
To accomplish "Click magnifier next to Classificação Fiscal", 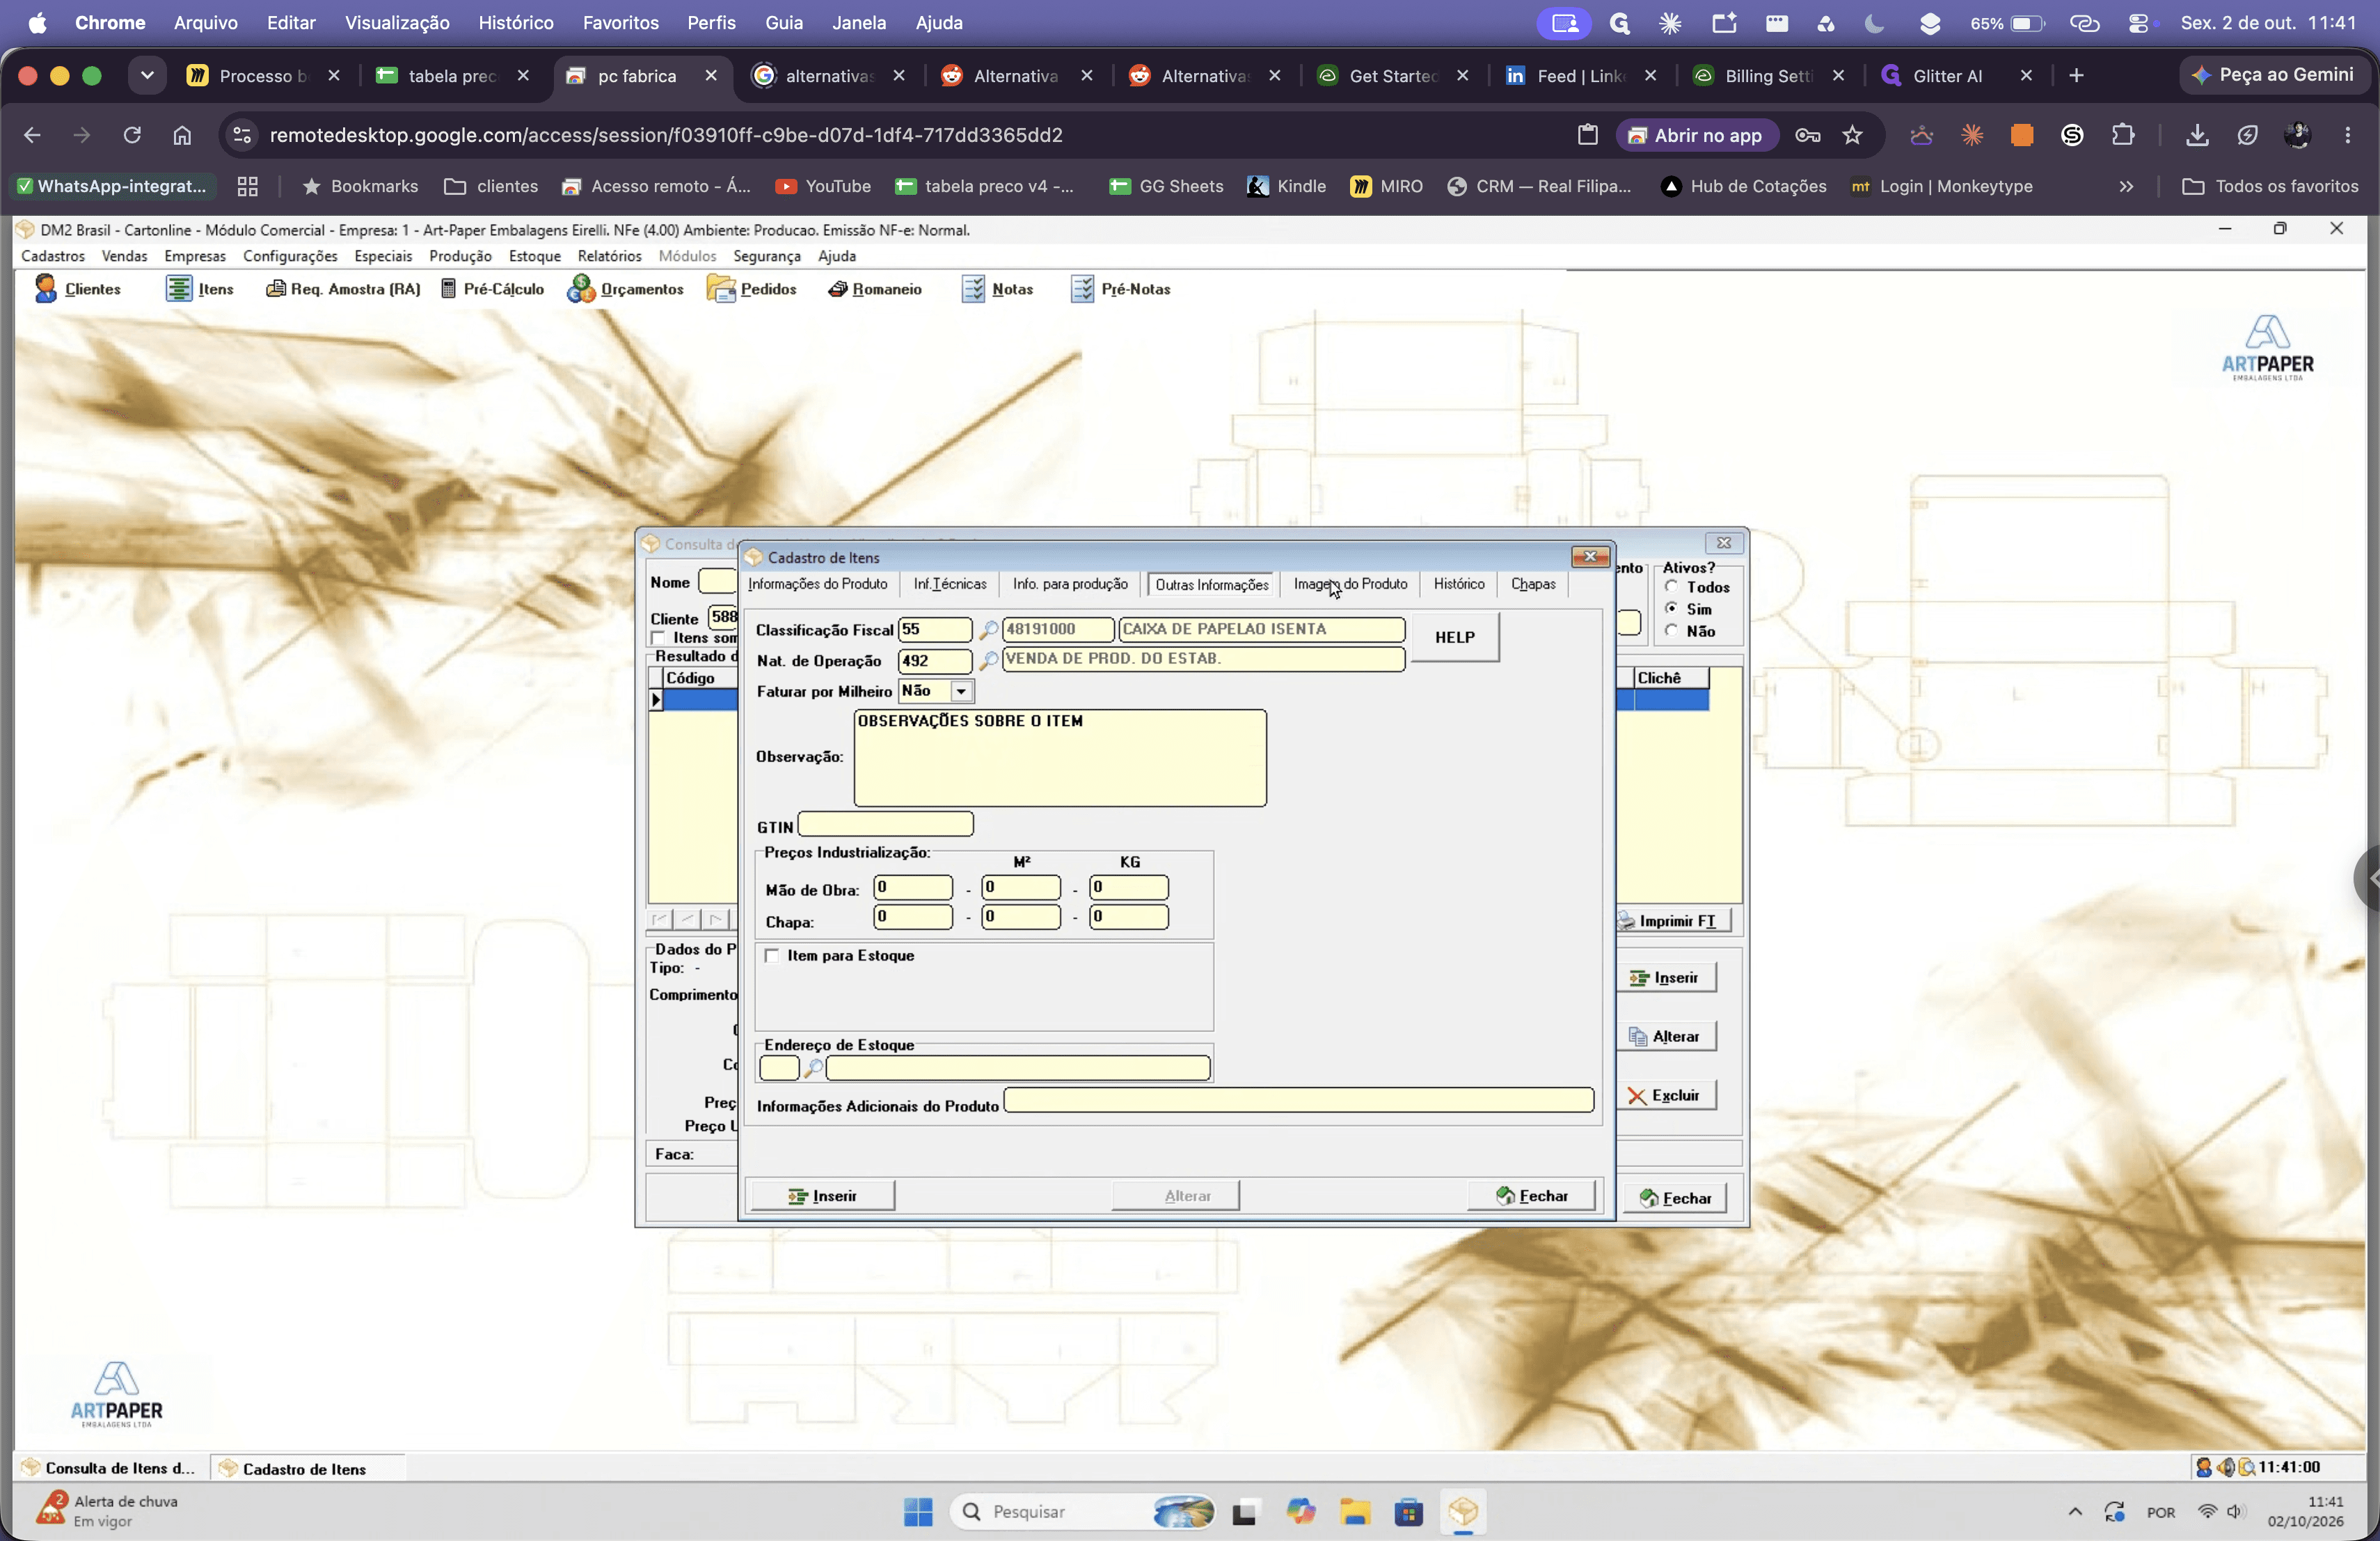I will tap(987, 630).
